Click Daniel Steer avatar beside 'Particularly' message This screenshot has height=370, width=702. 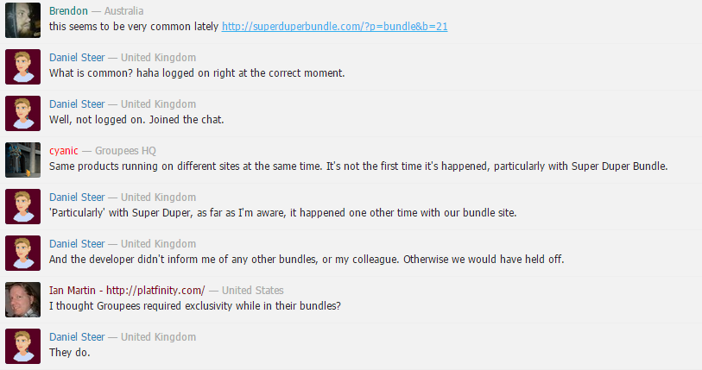click(x=22, y=207)
